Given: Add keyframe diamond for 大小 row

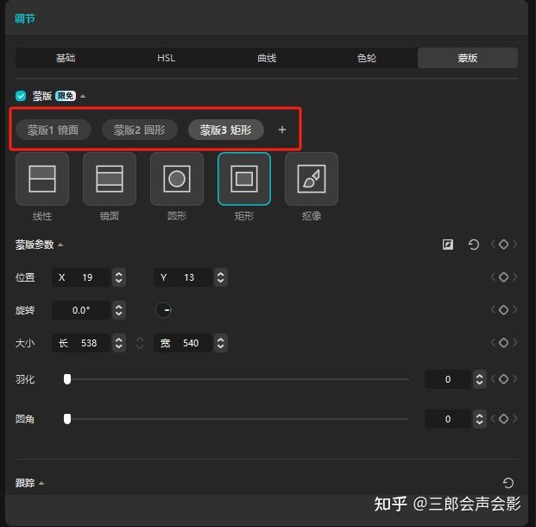Looking at the screenshot, I should (x=503, y=342).
